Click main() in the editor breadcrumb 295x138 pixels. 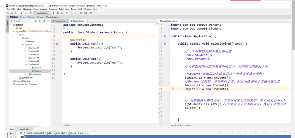click(x=188, y=125)
